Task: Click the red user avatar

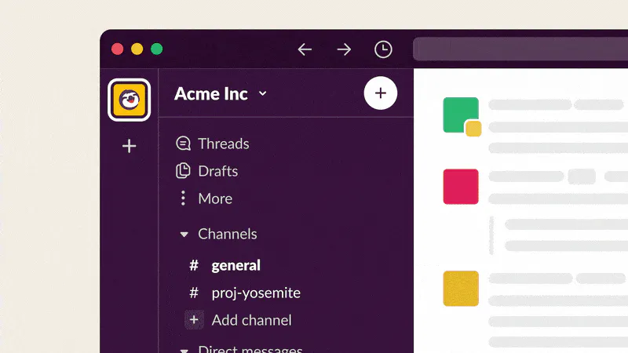Action: tap(461, 187)
